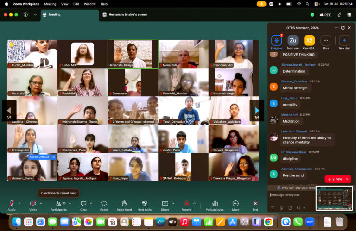356x231 pixels.
Task: Open the Meeting menu in menu bar
Action: 50,4
